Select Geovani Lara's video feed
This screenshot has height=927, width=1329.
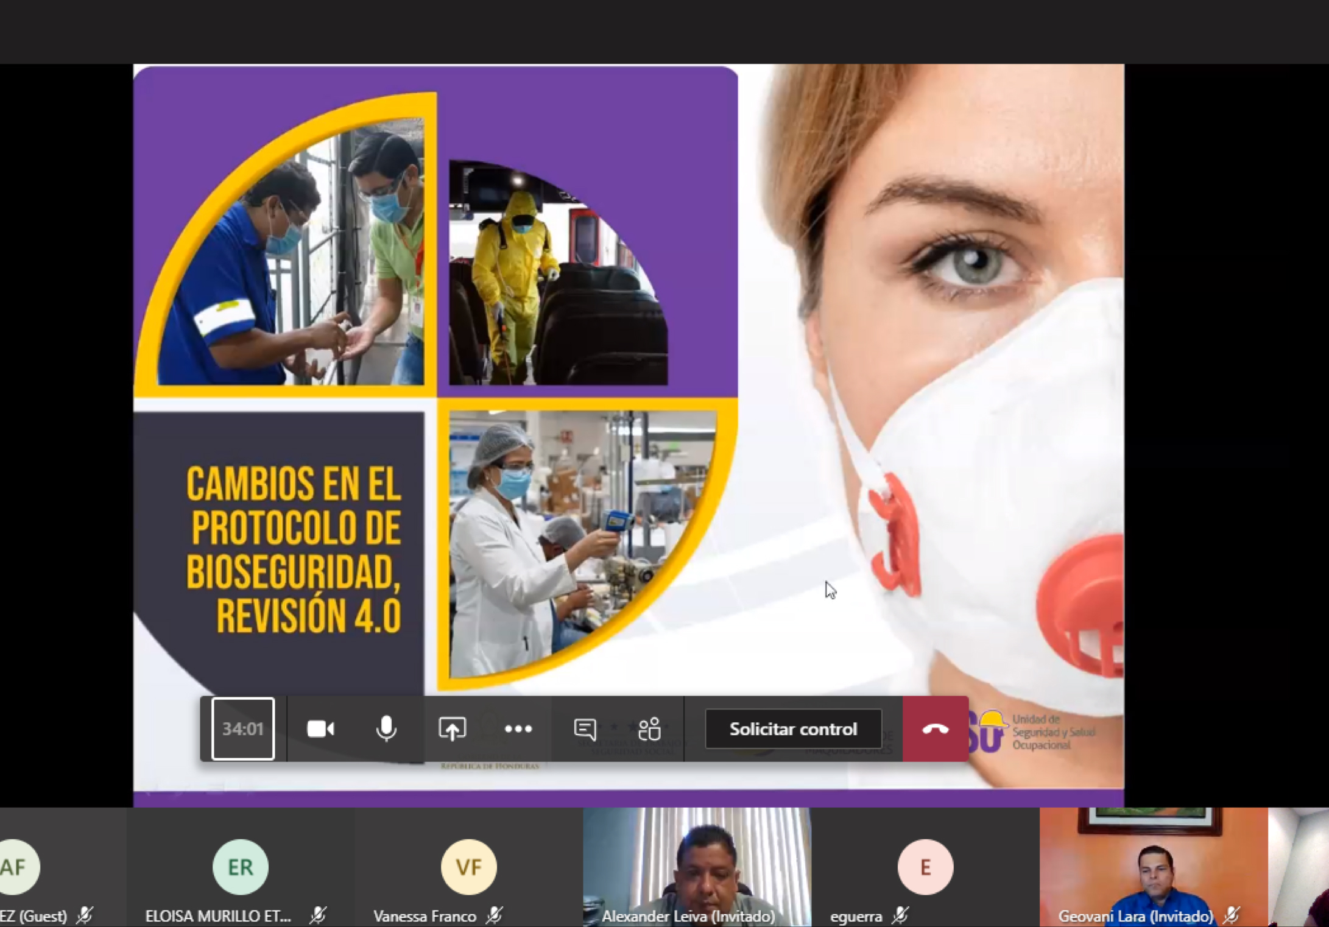click(1154, 867)
